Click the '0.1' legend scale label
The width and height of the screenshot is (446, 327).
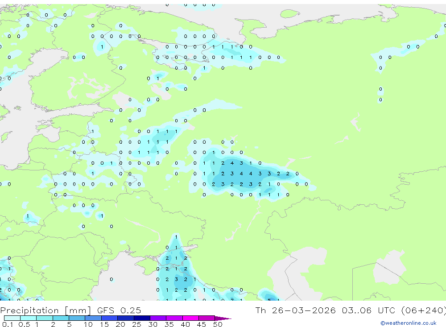(8, 324)
